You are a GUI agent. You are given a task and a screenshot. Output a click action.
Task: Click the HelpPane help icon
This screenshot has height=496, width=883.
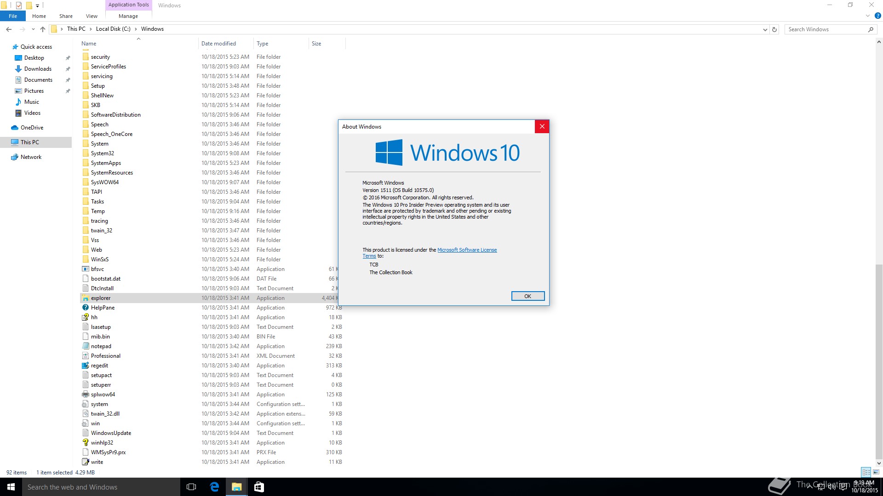coord(85,308)
